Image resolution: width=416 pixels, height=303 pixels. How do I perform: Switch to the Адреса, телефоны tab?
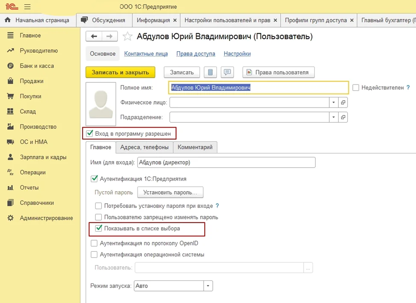coord(144,147)
